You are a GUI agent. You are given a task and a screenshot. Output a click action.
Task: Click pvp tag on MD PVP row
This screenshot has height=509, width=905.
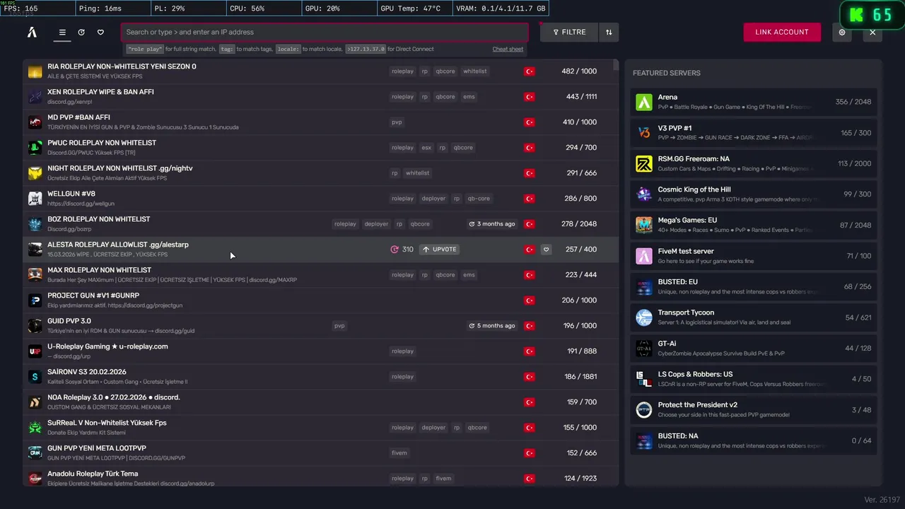397,122
